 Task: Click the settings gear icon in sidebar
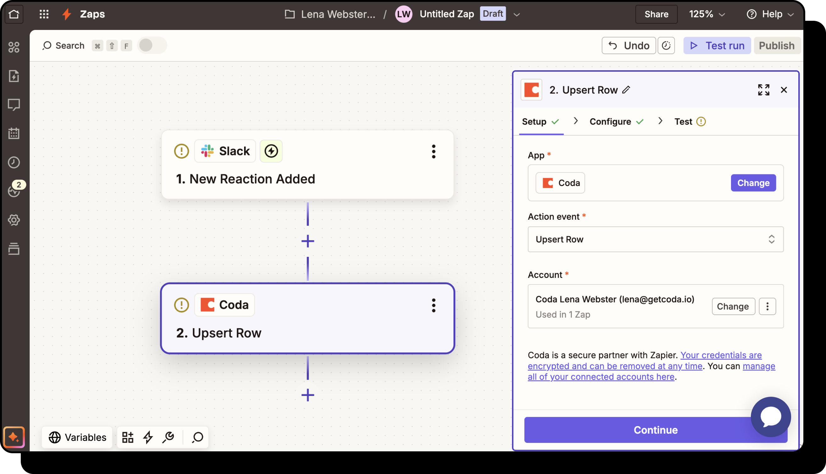click(14, 220)
